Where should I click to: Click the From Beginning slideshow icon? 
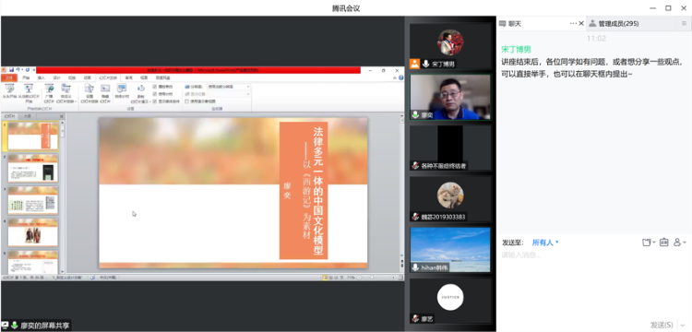tap(10, 89)
